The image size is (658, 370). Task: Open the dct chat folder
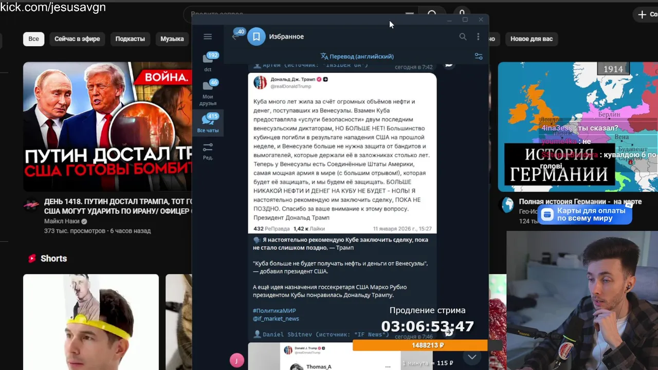pyautogui.click(x=208, y=62)
